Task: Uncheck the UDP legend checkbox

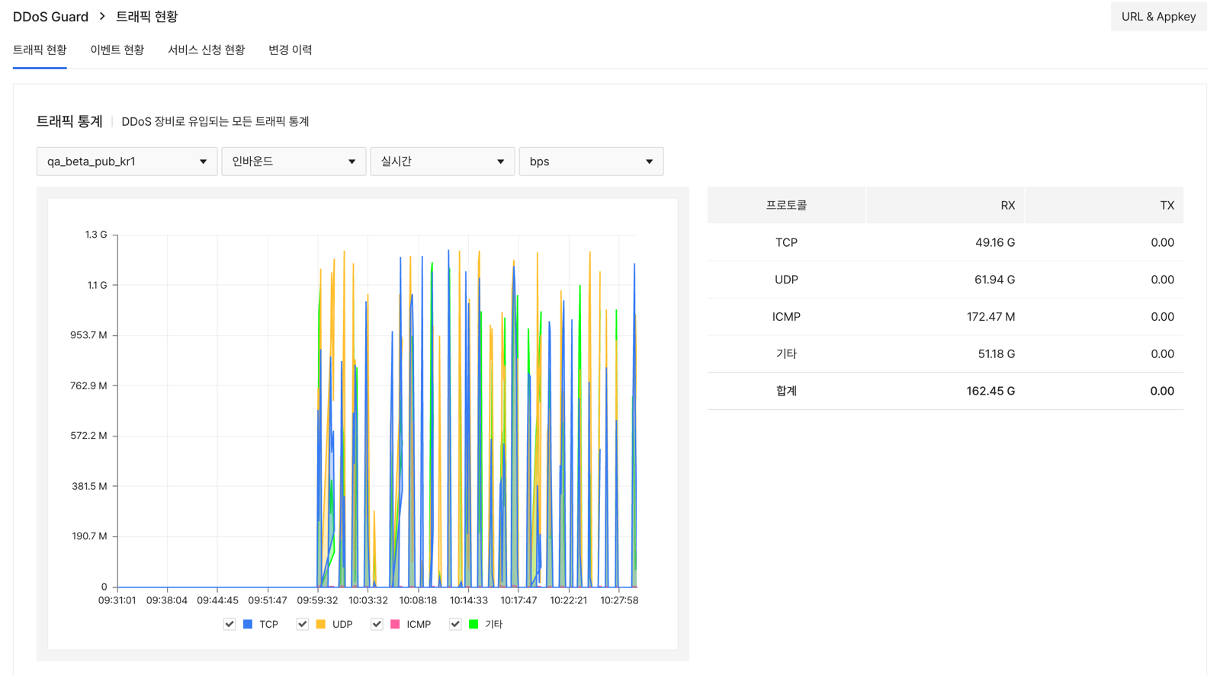Action: [x=303, y=624]
